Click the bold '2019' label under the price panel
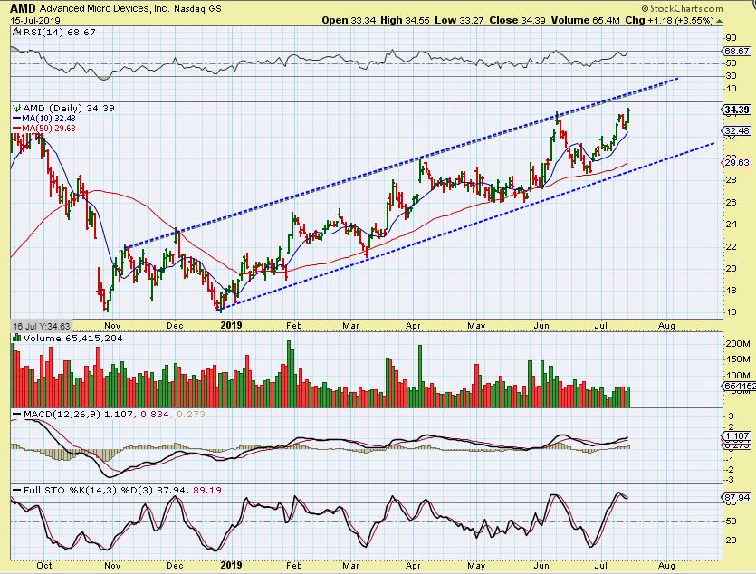Screen dimensions: 756x574 pyautogui.click(x=231, y=325)
